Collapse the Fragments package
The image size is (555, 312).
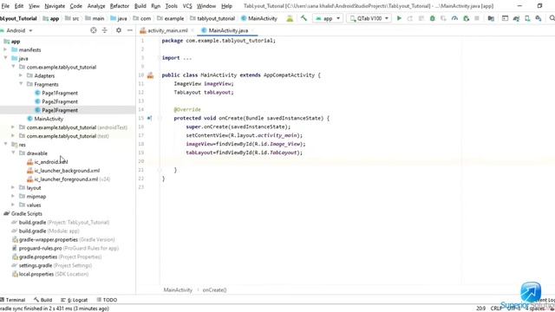(x=21, y=84)
